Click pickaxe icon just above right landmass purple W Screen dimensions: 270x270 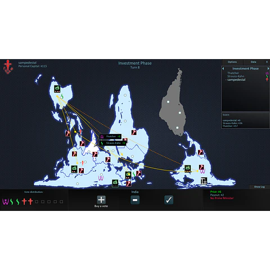point(201,167)
